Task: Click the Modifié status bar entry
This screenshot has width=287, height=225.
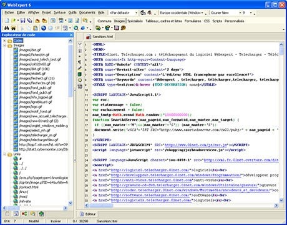Action: tap(34, 221)
